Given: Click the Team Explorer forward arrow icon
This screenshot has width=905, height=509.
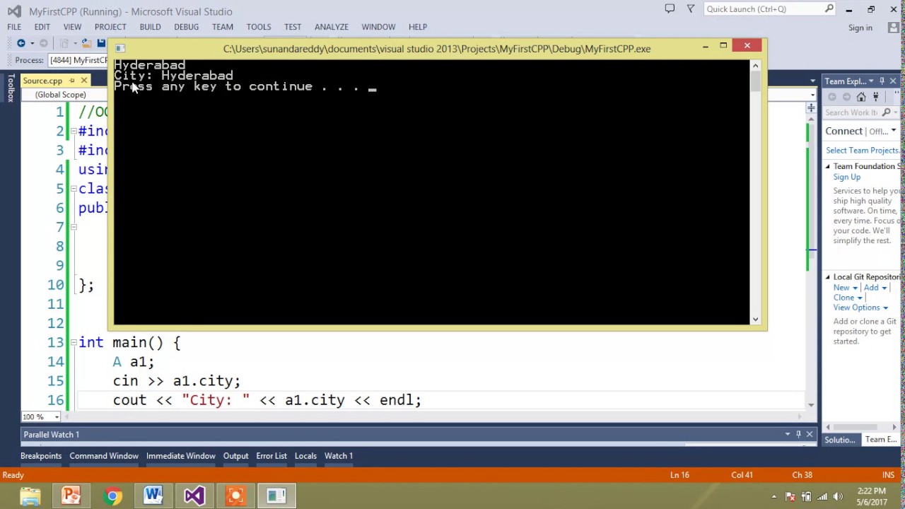Looking at the screenshot, I should click(x=846, y=97).
